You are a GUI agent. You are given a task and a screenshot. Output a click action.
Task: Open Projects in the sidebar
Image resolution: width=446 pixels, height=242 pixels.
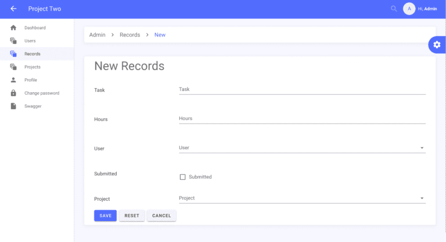(33, 67)
